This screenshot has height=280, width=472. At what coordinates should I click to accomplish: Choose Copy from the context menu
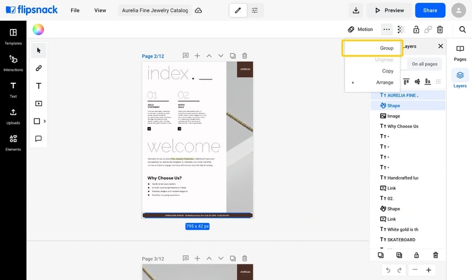coord(372,71)
